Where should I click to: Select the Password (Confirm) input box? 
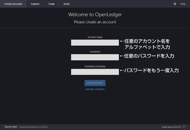[95, 72]
